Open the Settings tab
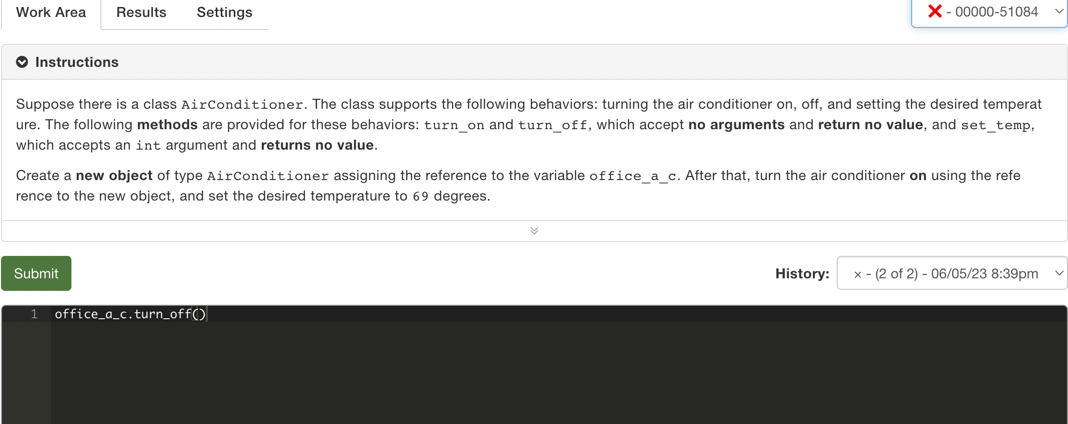Screen dimensions: 1068x424 pyautogui.click(x=224, y=12)
